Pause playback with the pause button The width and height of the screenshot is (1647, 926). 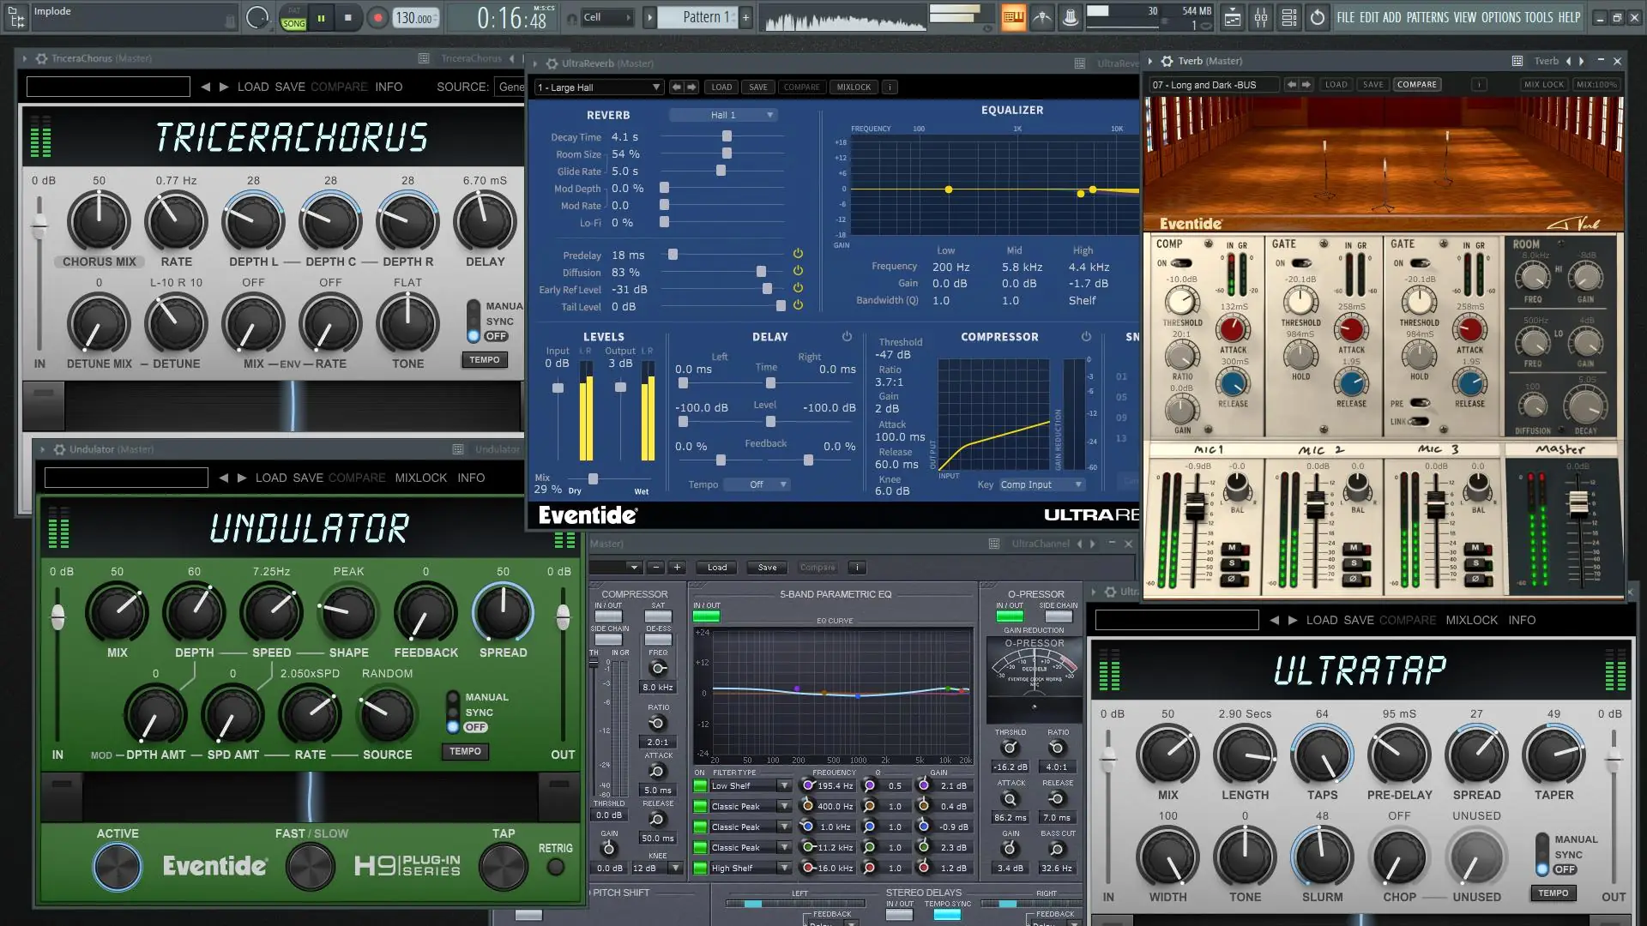[x=321, y=17]
